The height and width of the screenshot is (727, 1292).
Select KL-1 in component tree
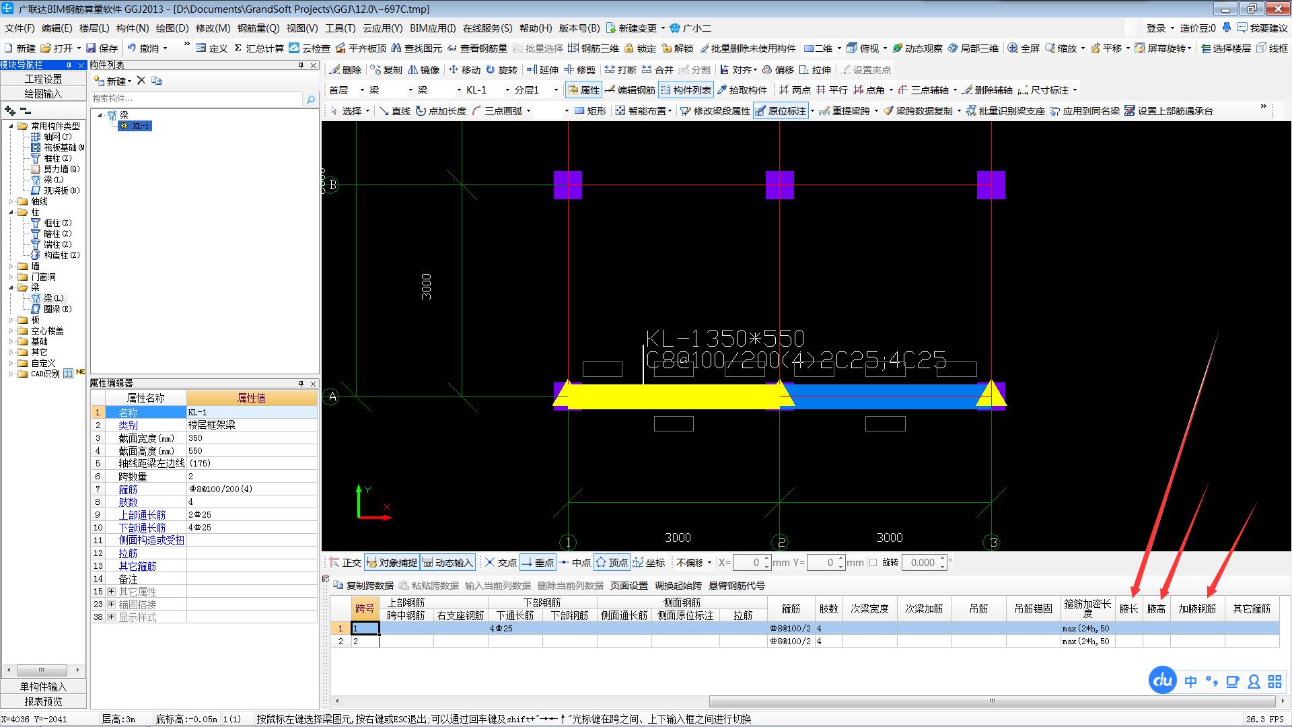pos(135,126)
